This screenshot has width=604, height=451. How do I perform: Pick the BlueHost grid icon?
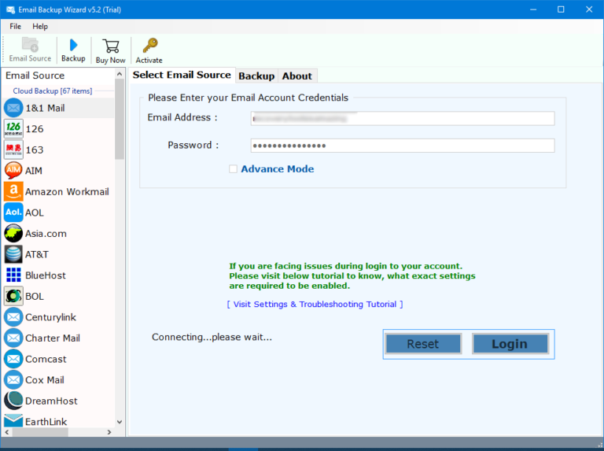click(13, 275)
